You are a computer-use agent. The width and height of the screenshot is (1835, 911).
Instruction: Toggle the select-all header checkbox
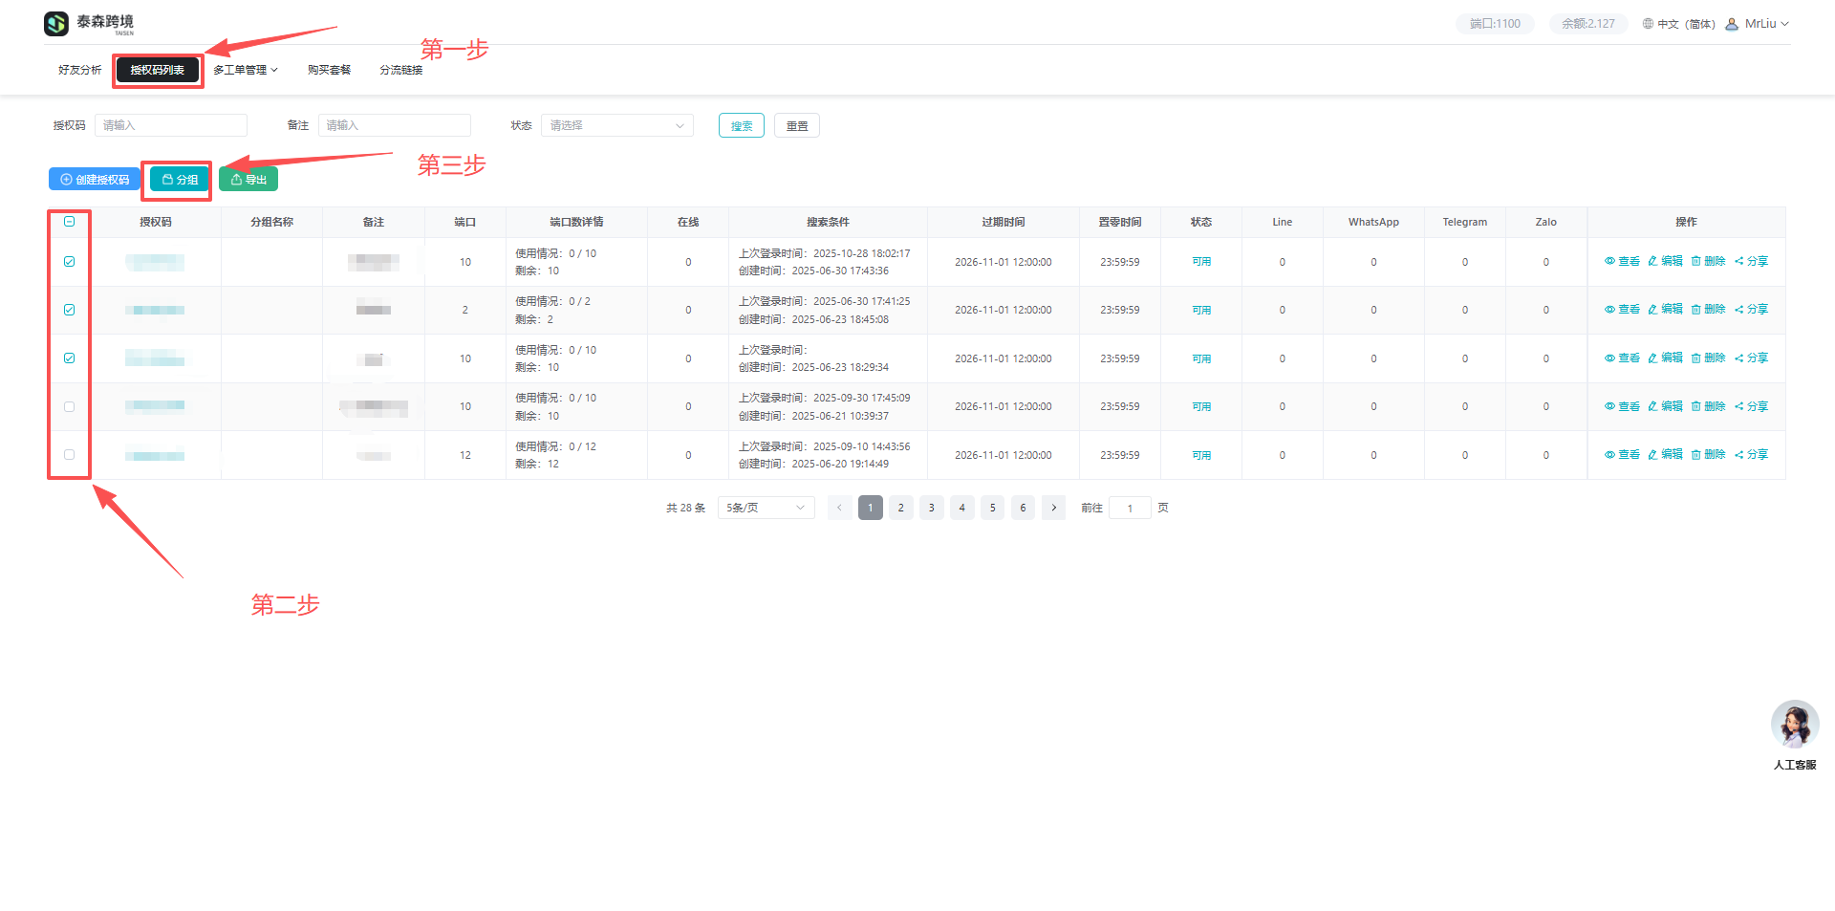tap(70, 222)
